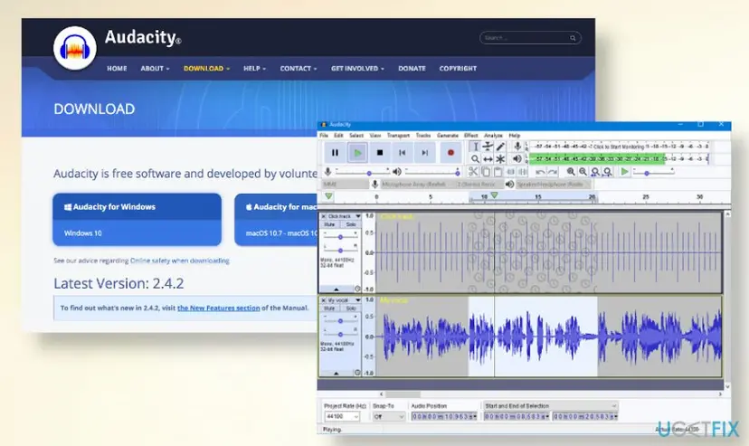Open the My vocal track dropdown menu
Viewport: 749px width, 446px height.
click(x=344, y=300)
